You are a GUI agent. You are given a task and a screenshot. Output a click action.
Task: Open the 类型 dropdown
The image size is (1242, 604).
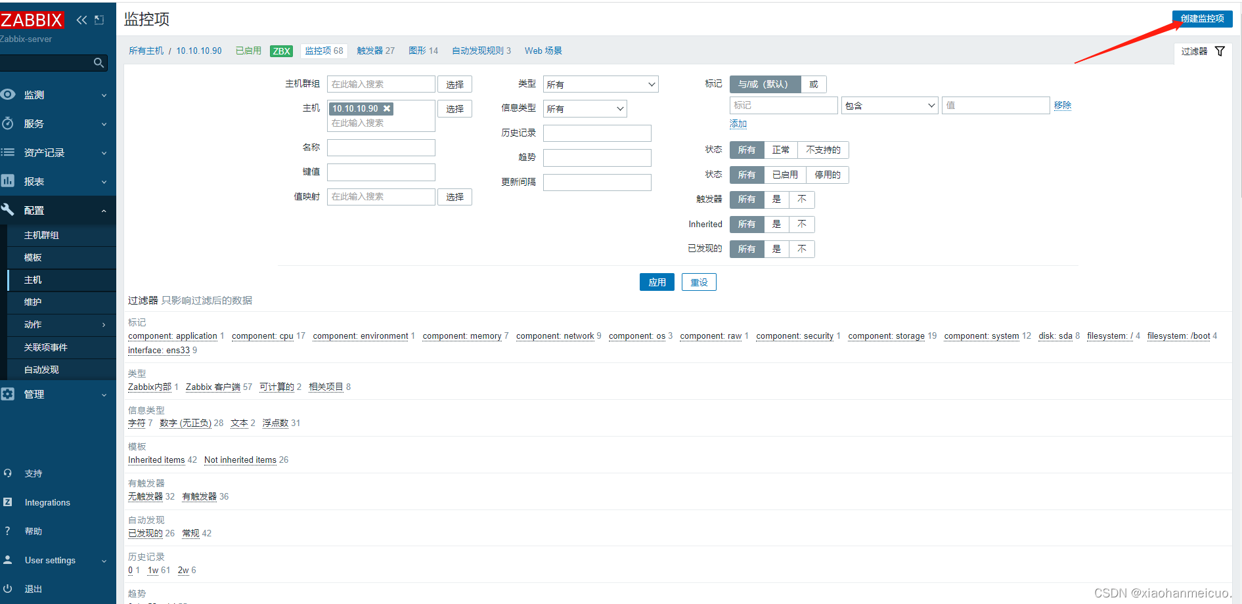pyautogui.click(x=600, y=84)
